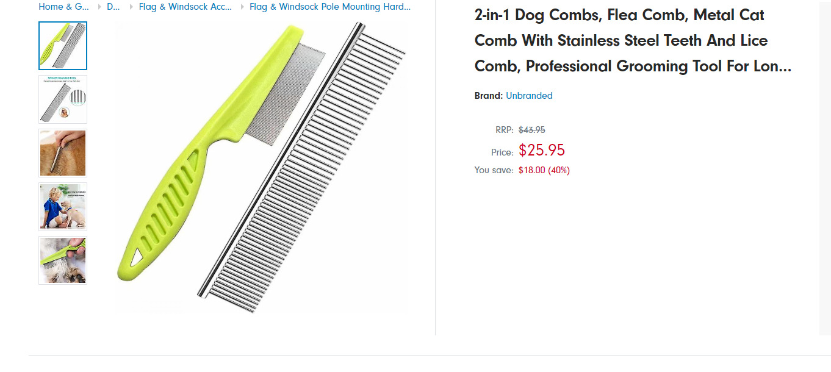View the Smooth Rounded Ends thumbnail

[63, 99]
